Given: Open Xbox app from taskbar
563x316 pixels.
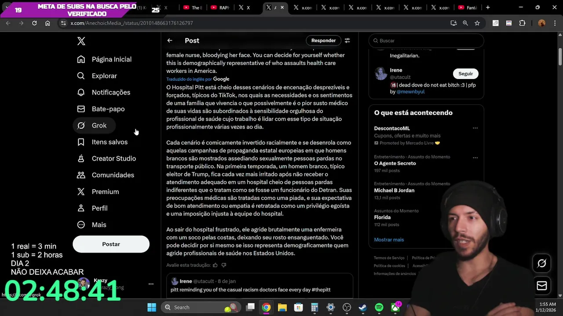Looking at the screenshot, I should (x=395, y=307).
